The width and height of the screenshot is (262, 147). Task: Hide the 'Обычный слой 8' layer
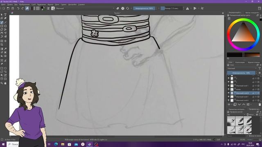point(228,93)
